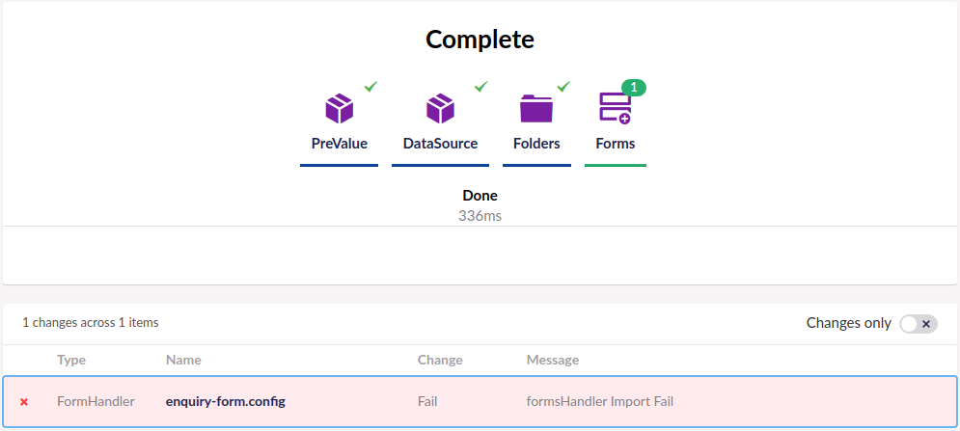960x431 pixels.
Task: Click the red fail cross icon
Action: pos(24,401)
